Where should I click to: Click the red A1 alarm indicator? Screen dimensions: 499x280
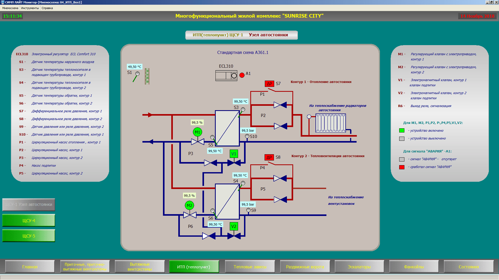point(242,75)
